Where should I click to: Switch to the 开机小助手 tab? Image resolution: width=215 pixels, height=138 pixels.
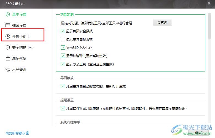click(21, 36)
